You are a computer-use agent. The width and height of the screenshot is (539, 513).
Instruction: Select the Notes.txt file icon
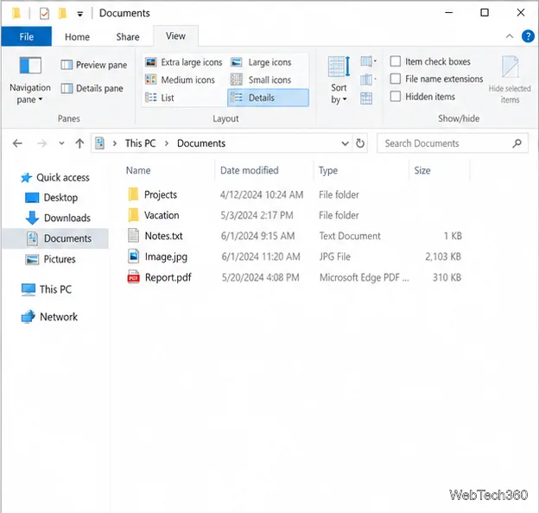coord(133,236)
